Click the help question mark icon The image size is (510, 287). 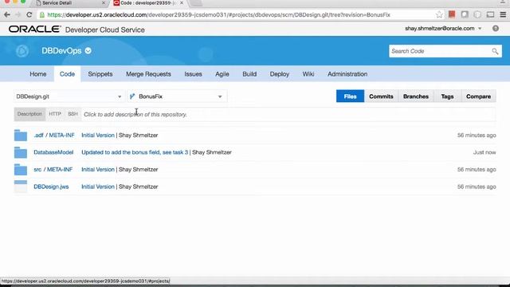pyautogui.click(x=496, y=29)
